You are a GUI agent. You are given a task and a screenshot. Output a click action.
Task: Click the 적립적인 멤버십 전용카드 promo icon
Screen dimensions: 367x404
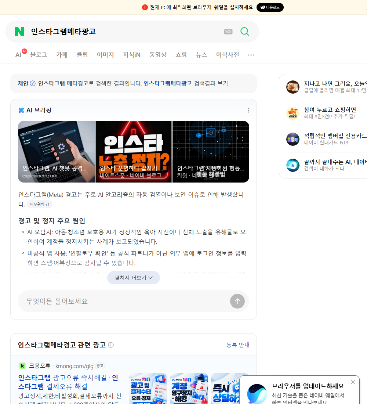coord(293,139)
